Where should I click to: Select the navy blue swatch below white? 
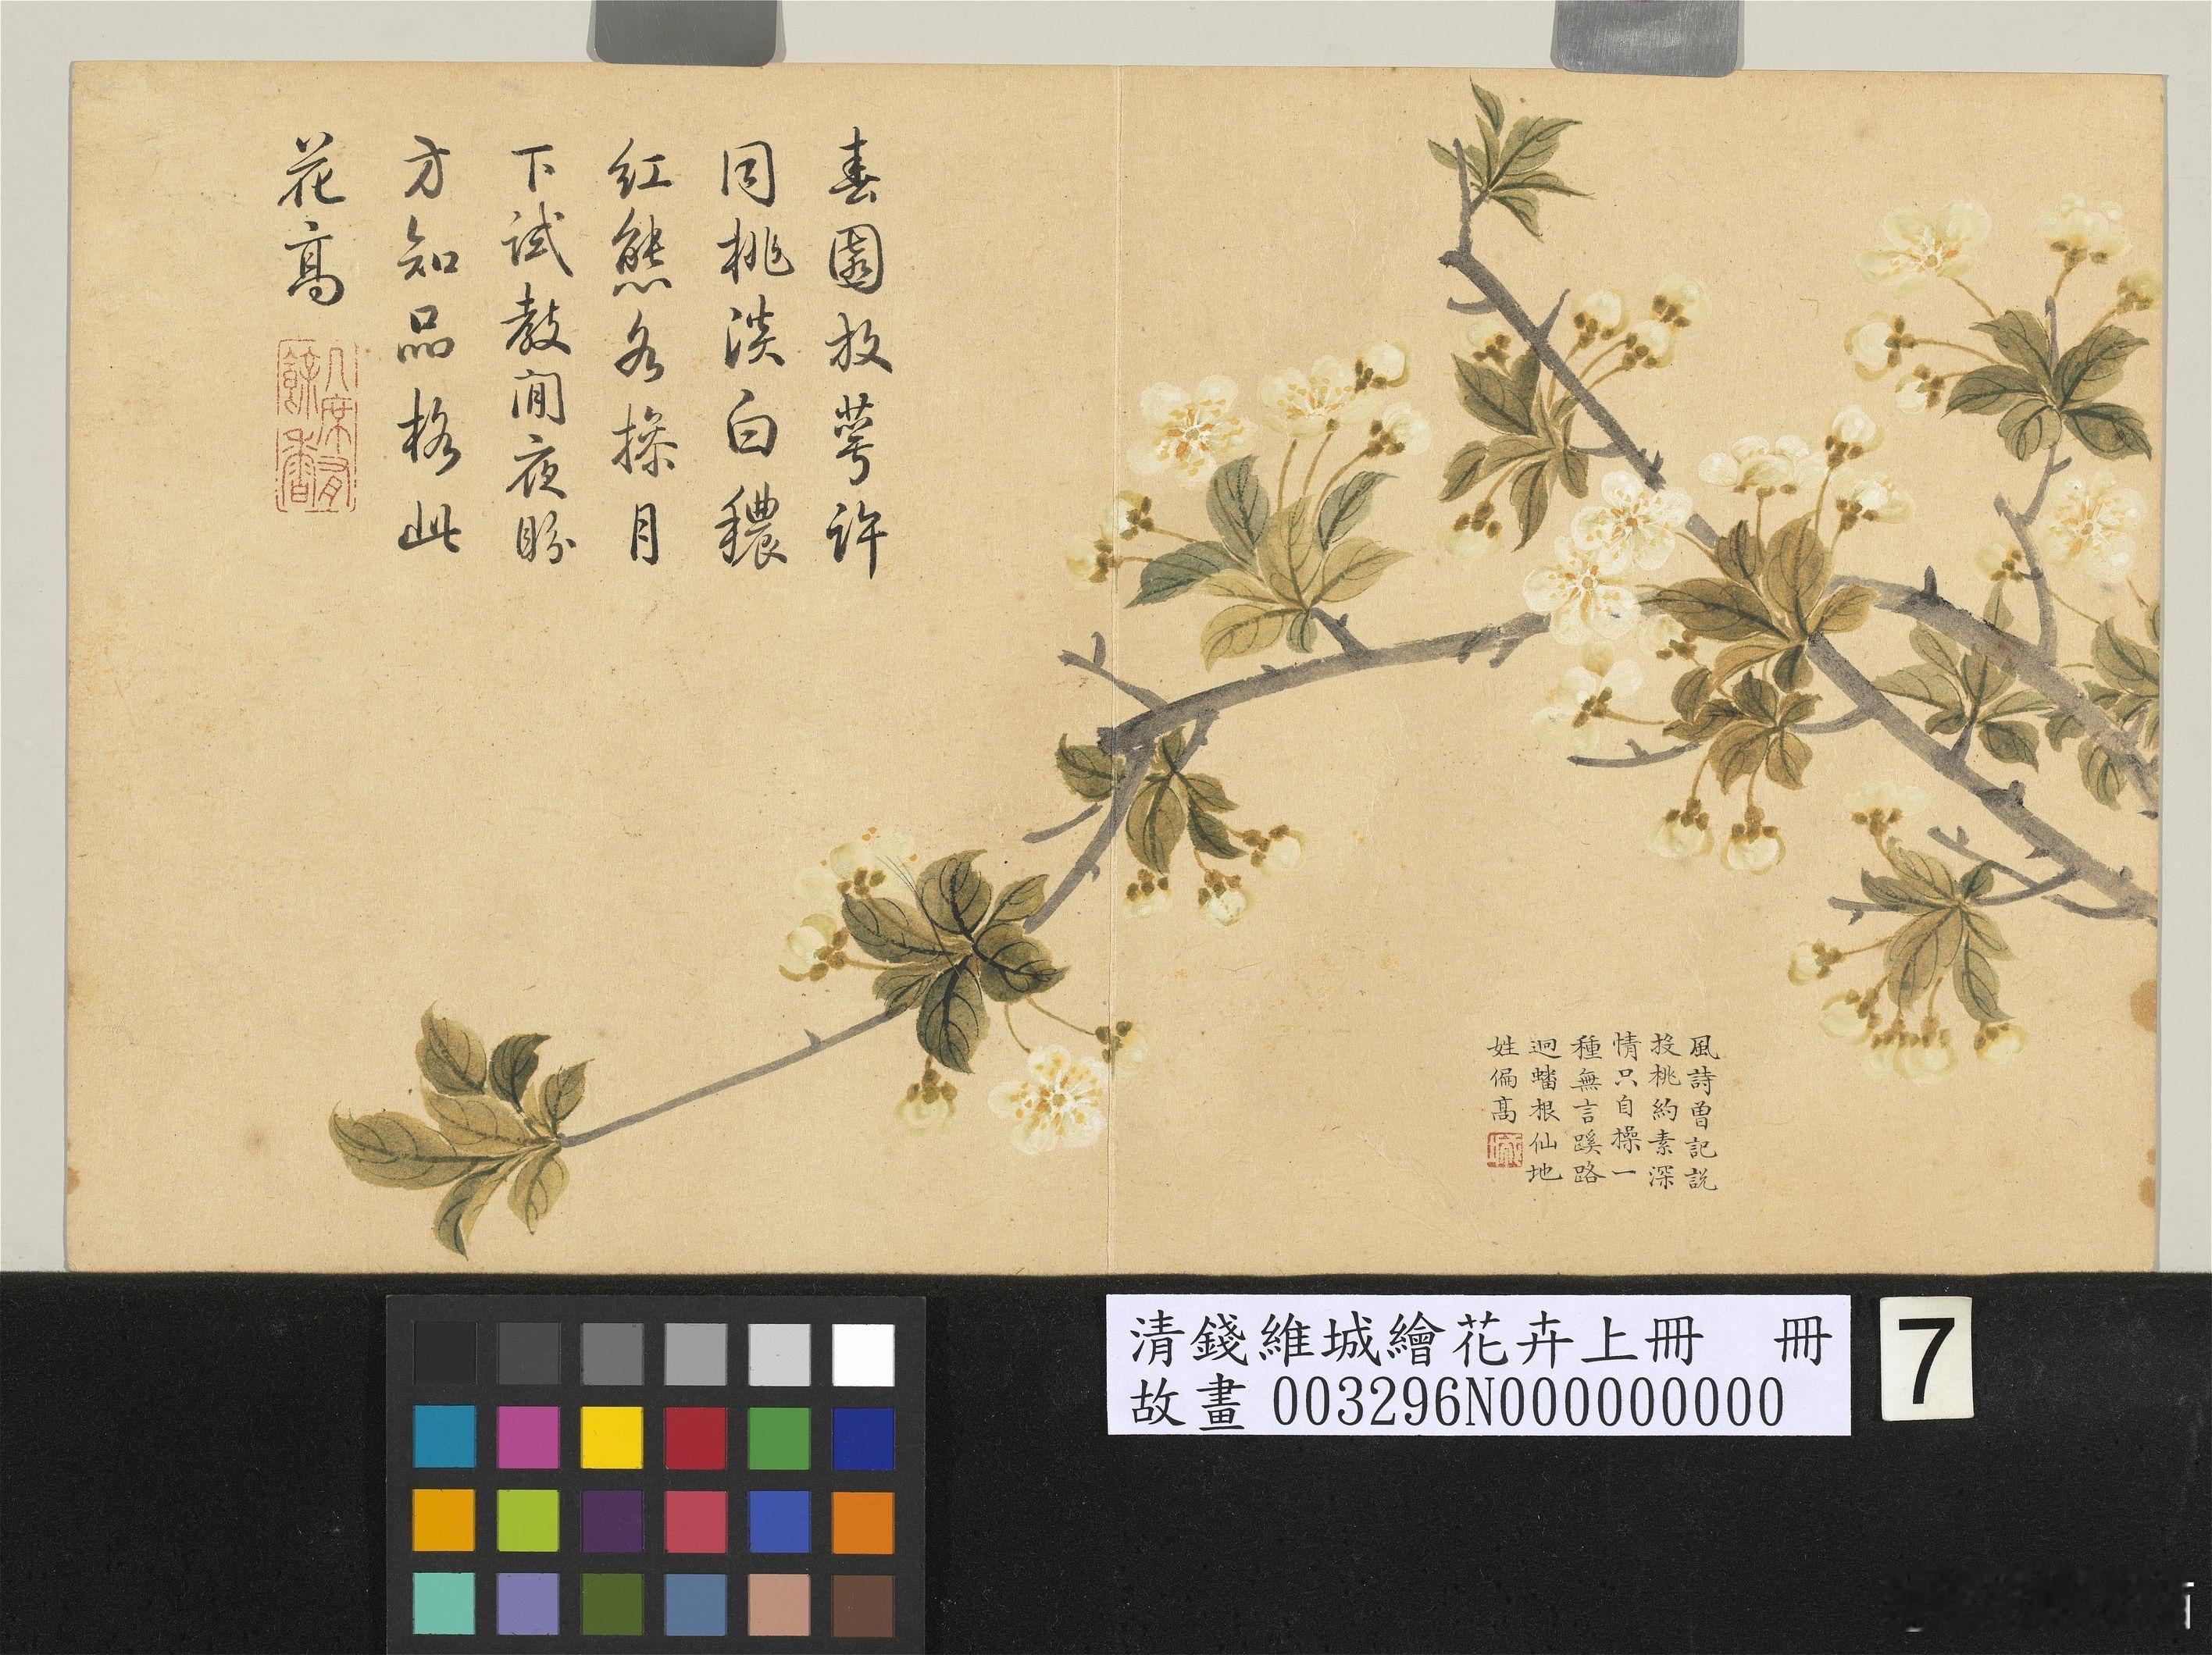863,1438
